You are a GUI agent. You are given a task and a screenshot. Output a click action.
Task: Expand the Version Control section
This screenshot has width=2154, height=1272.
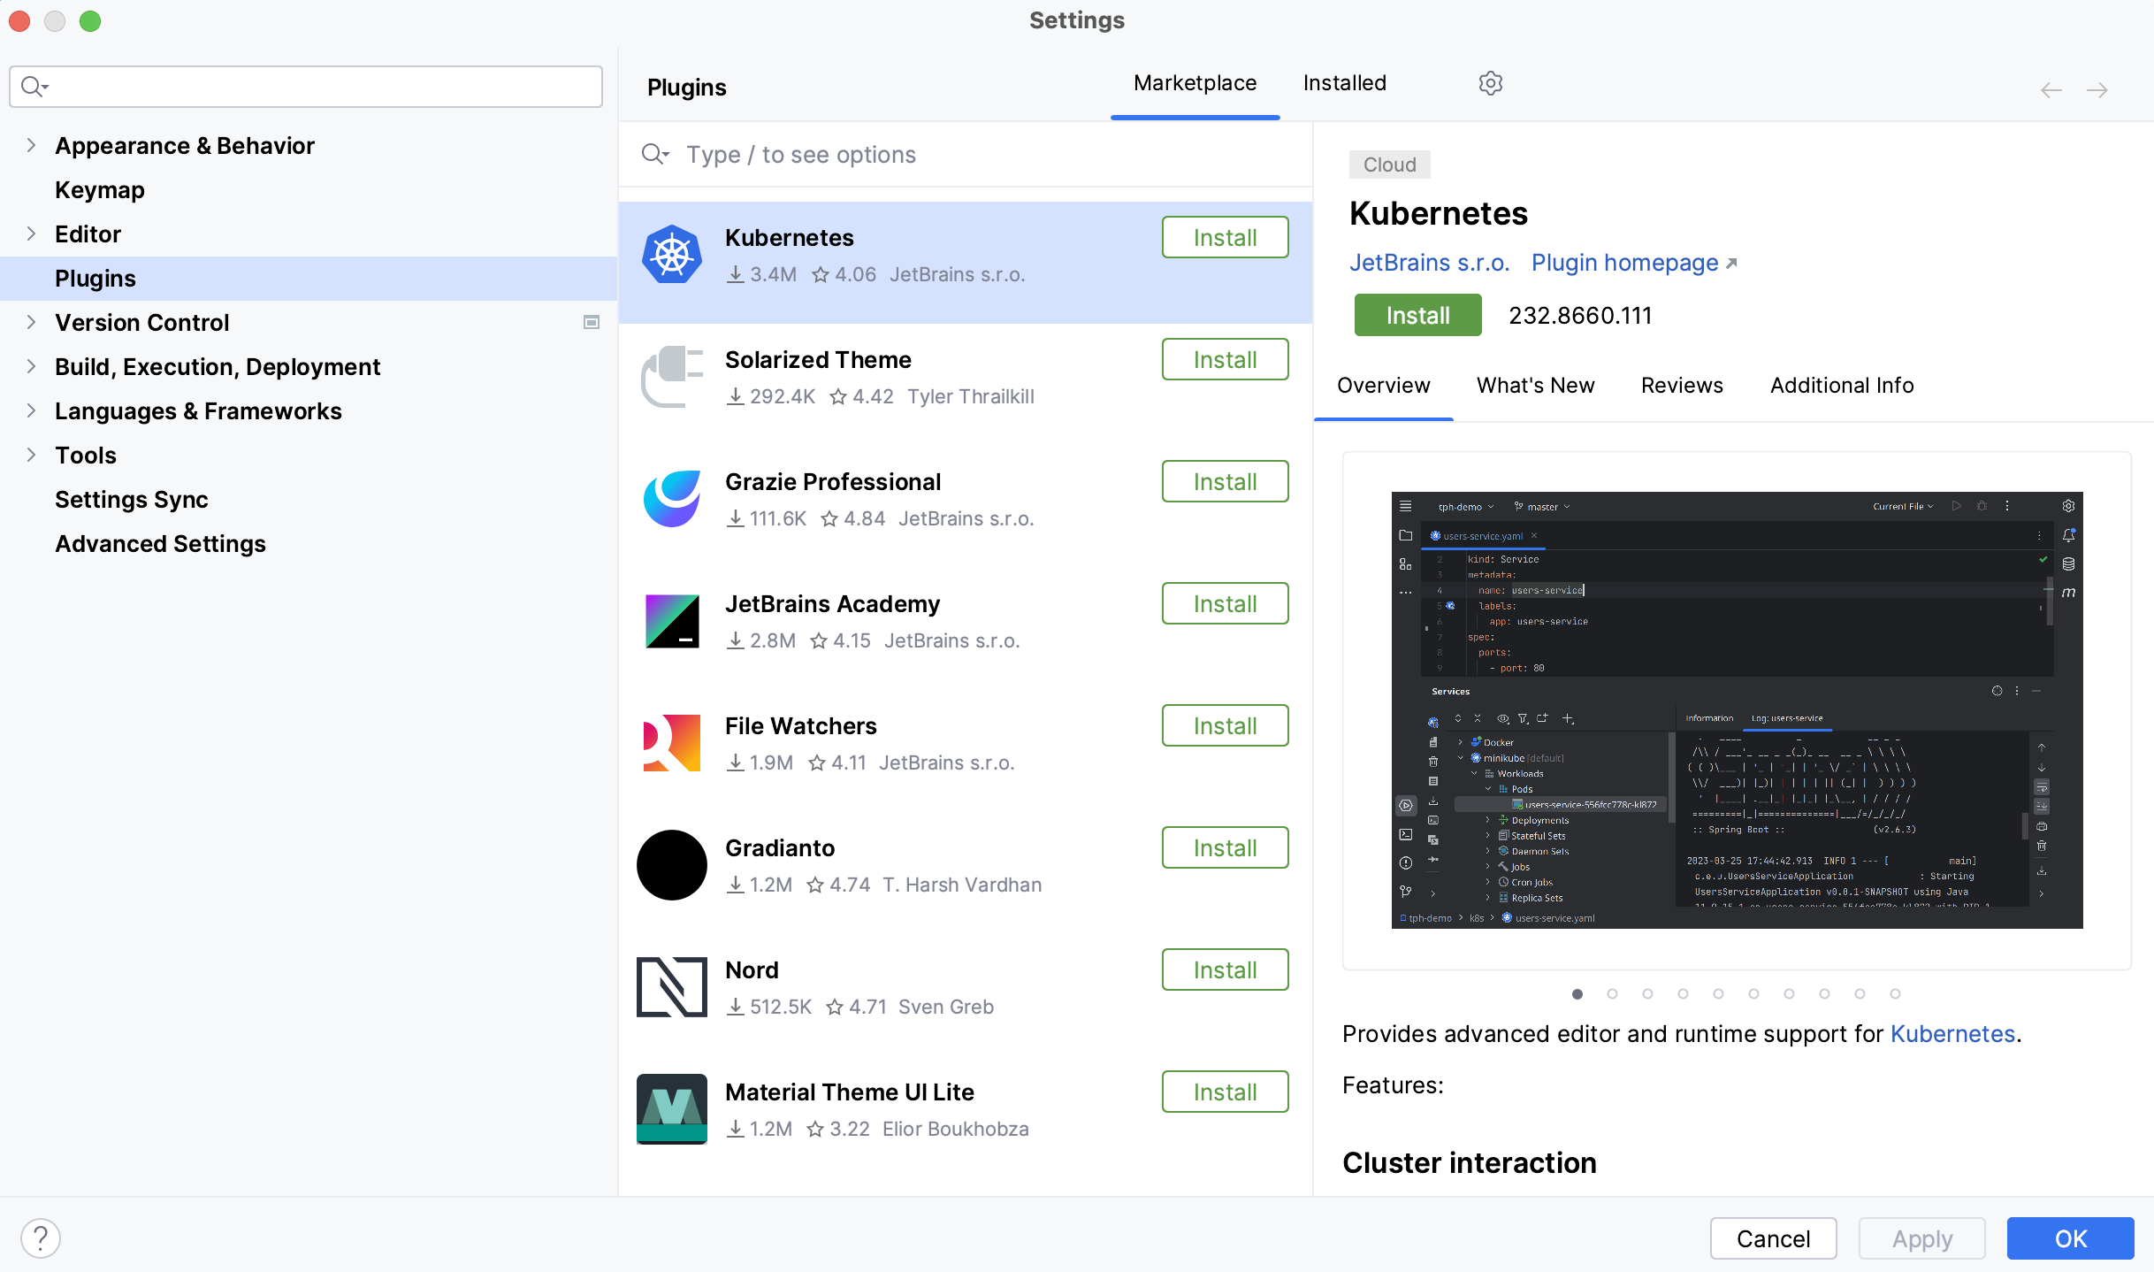[x=32, y=321]
